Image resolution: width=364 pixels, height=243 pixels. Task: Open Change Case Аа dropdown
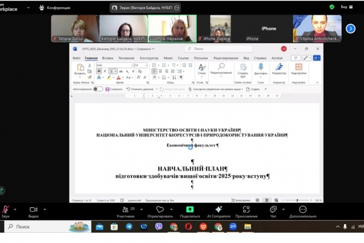[129, 77]
